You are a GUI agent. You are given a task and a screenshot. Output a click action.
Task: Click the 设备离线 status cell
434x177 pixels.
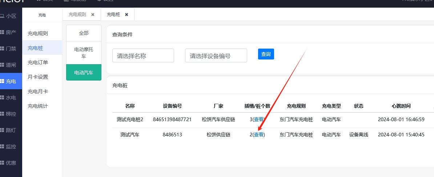click(358, 135)
